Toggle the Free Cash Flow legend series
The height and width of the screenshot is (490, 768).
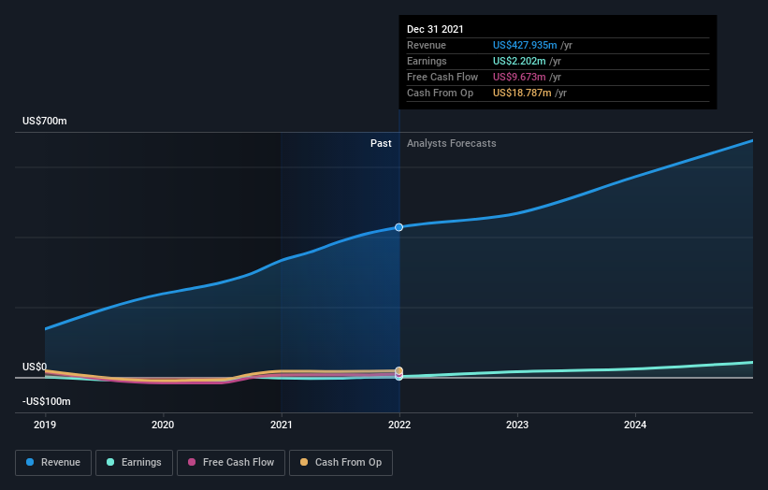[x=231, y=463]
